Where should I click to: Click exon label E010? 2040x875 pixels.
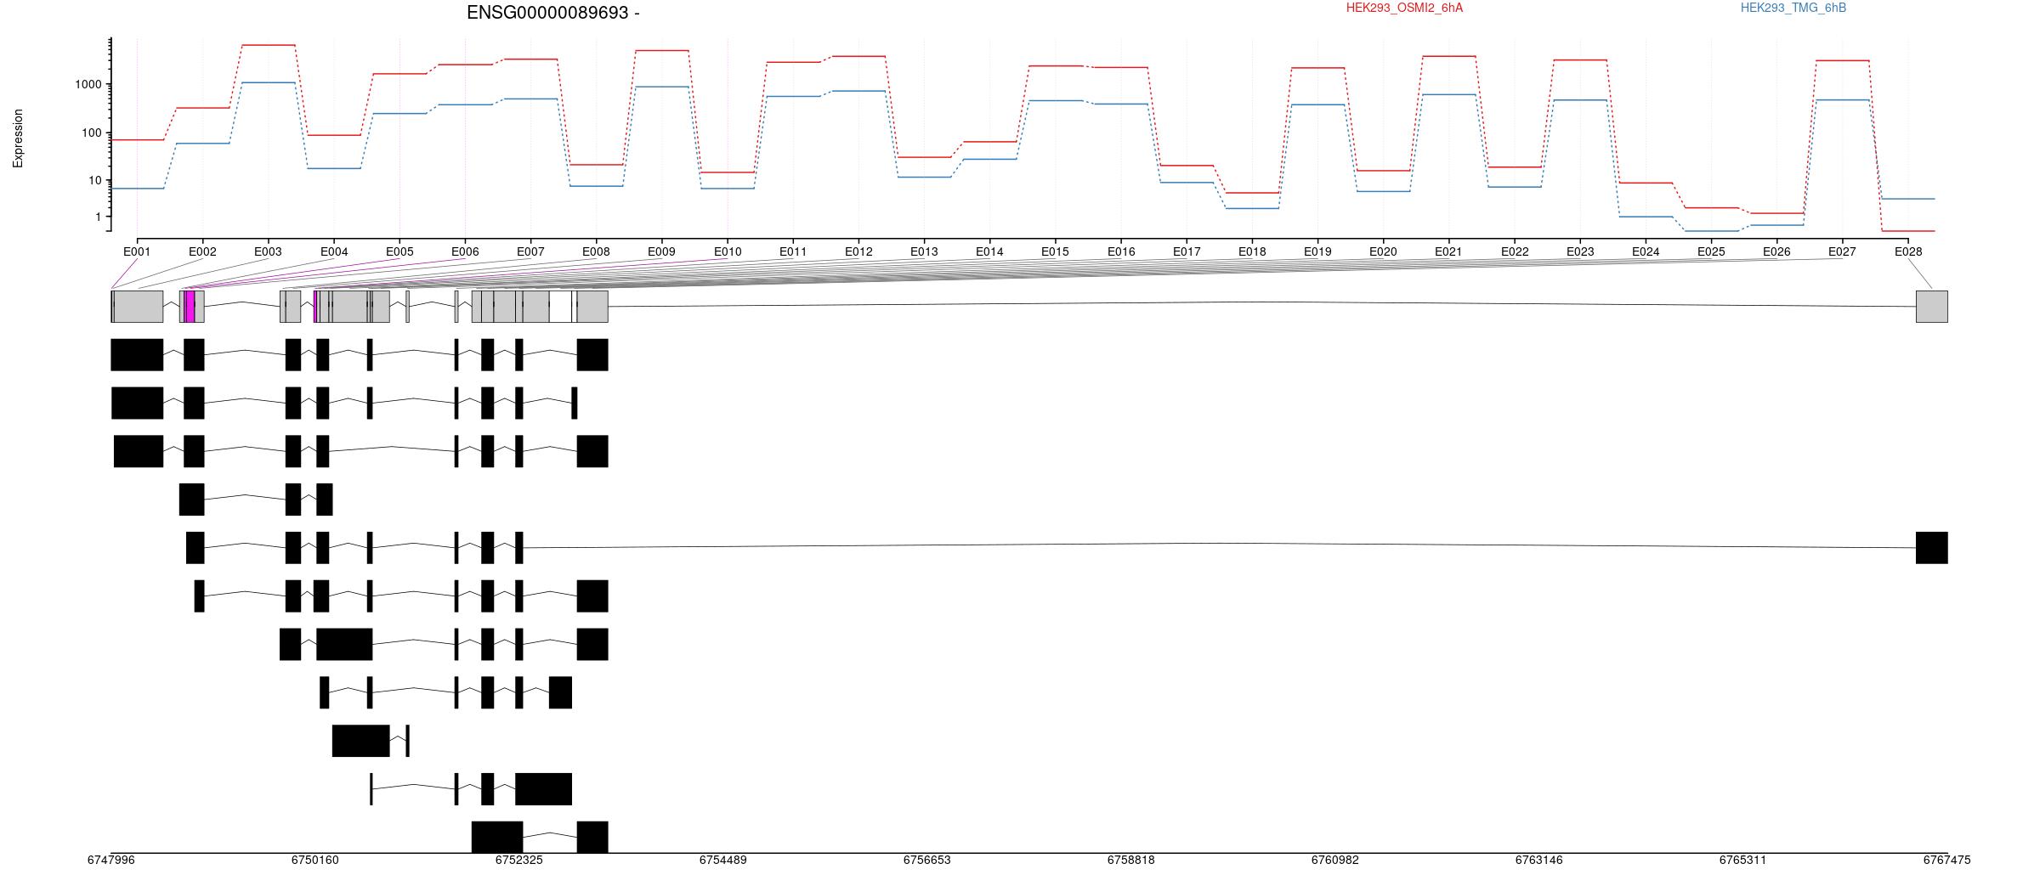point(728,251)
